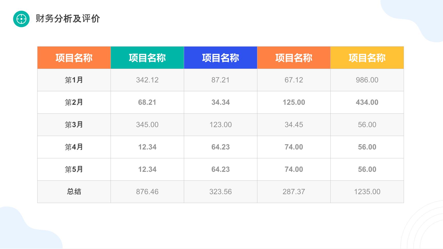The height and width of the screenshot is (249, 443).
Task: Select the cell containing 342.12
Action: point(147,80)
